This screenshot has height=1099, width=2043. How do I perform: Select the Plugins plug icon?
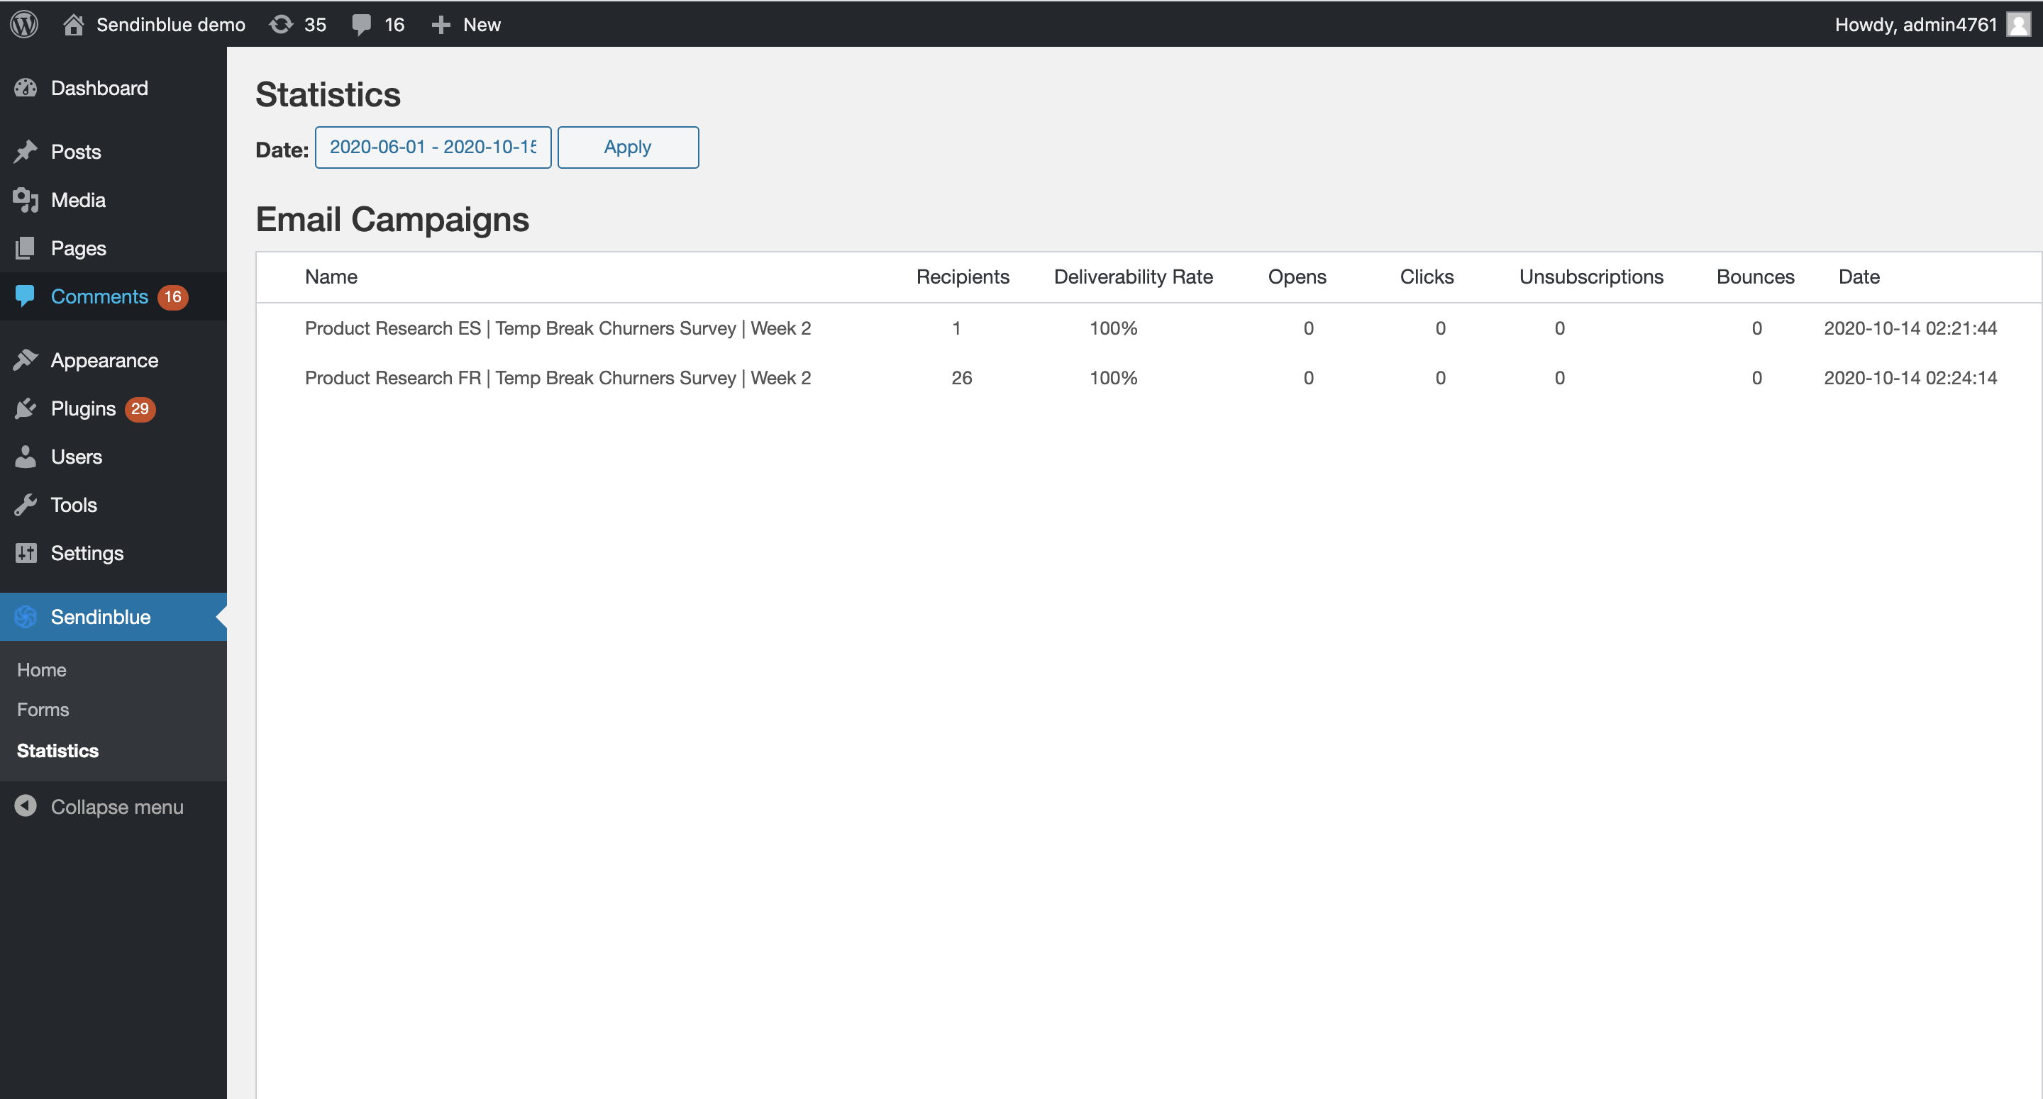point(26,408)
